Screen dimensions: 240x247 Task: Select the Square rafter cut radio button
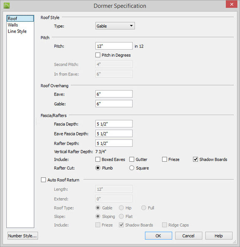click(x=132, y=168)
